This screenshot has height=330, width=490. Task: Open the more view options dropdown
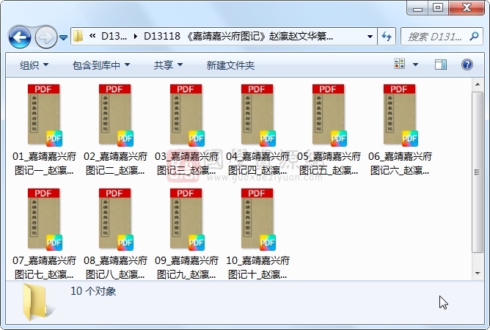point(415,65)
